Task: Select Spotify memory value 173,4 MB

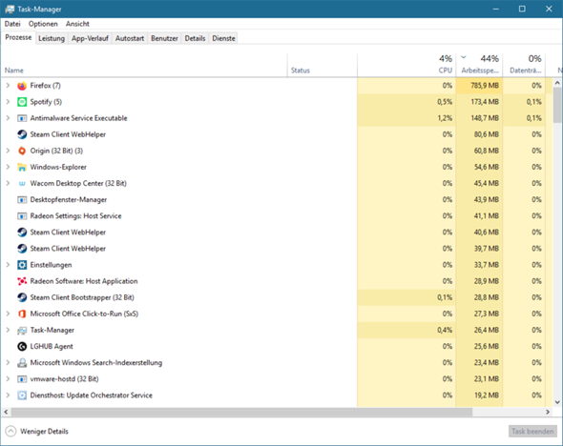Action: click(485, 102)
